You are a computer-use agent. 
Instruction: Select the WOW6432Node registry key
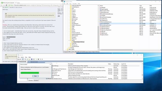point(75,47)
